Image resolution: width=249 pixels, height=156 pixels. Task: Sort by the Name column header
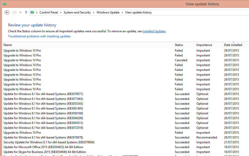(x=87, y=45)
